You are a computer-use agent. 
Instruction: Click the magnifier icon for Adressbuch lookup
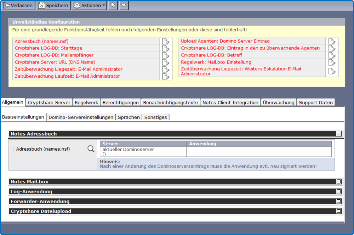point(91,149)
